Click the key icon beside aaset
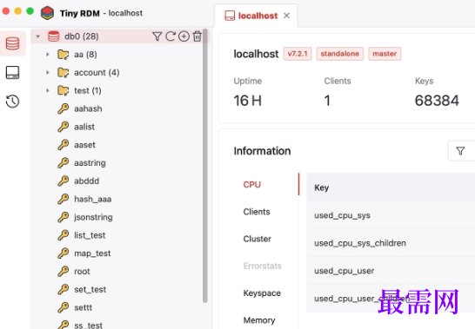This screenshot has height=329, width=475. (64, 145)
